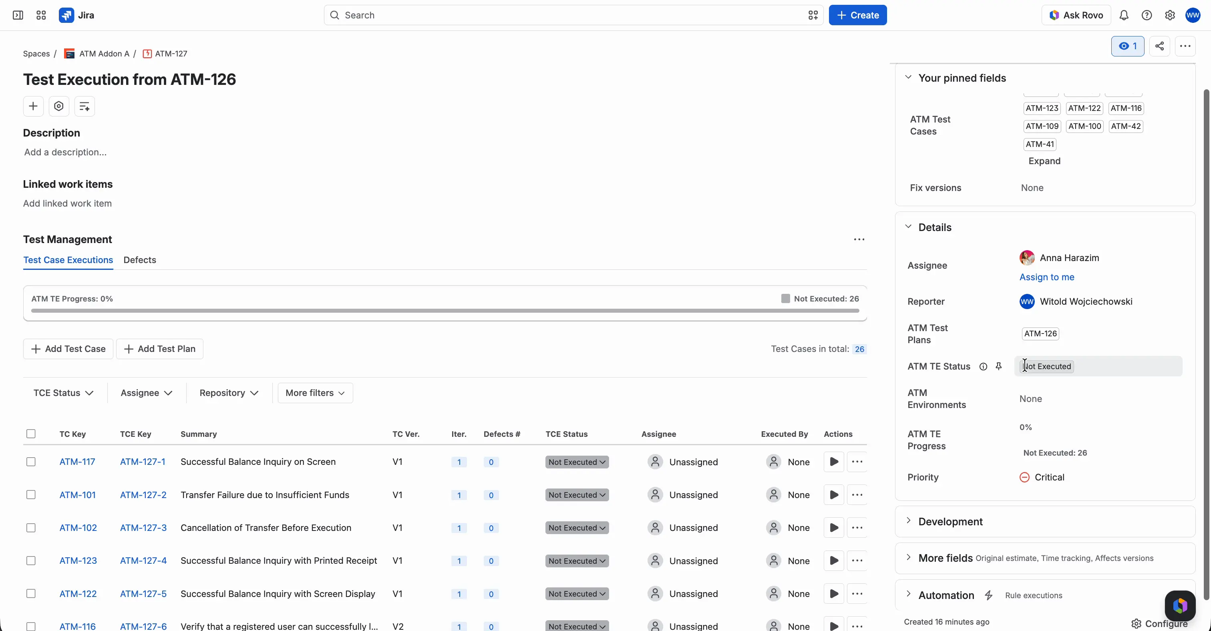Click the pin icon beside ATM TE Status
Image resolution: width=1211 pixels, height=631 pixels.
click(998, 366)
